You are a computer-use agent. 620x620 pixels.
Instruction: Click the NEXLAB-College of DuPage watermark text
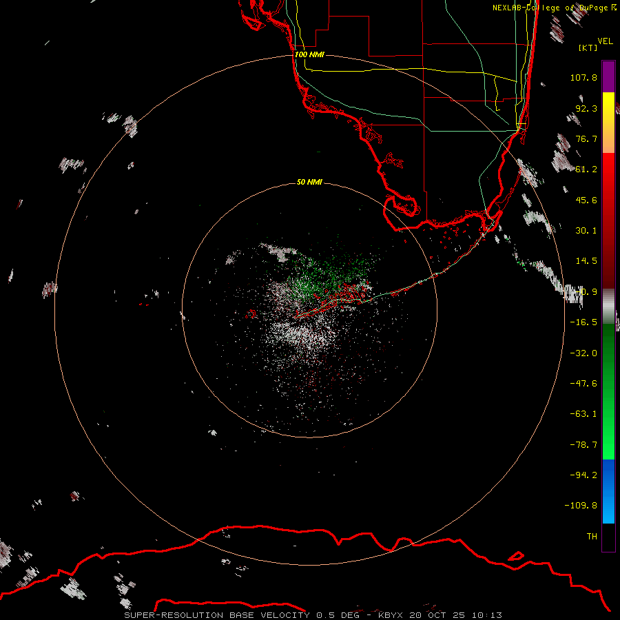(x=554, y=8)
